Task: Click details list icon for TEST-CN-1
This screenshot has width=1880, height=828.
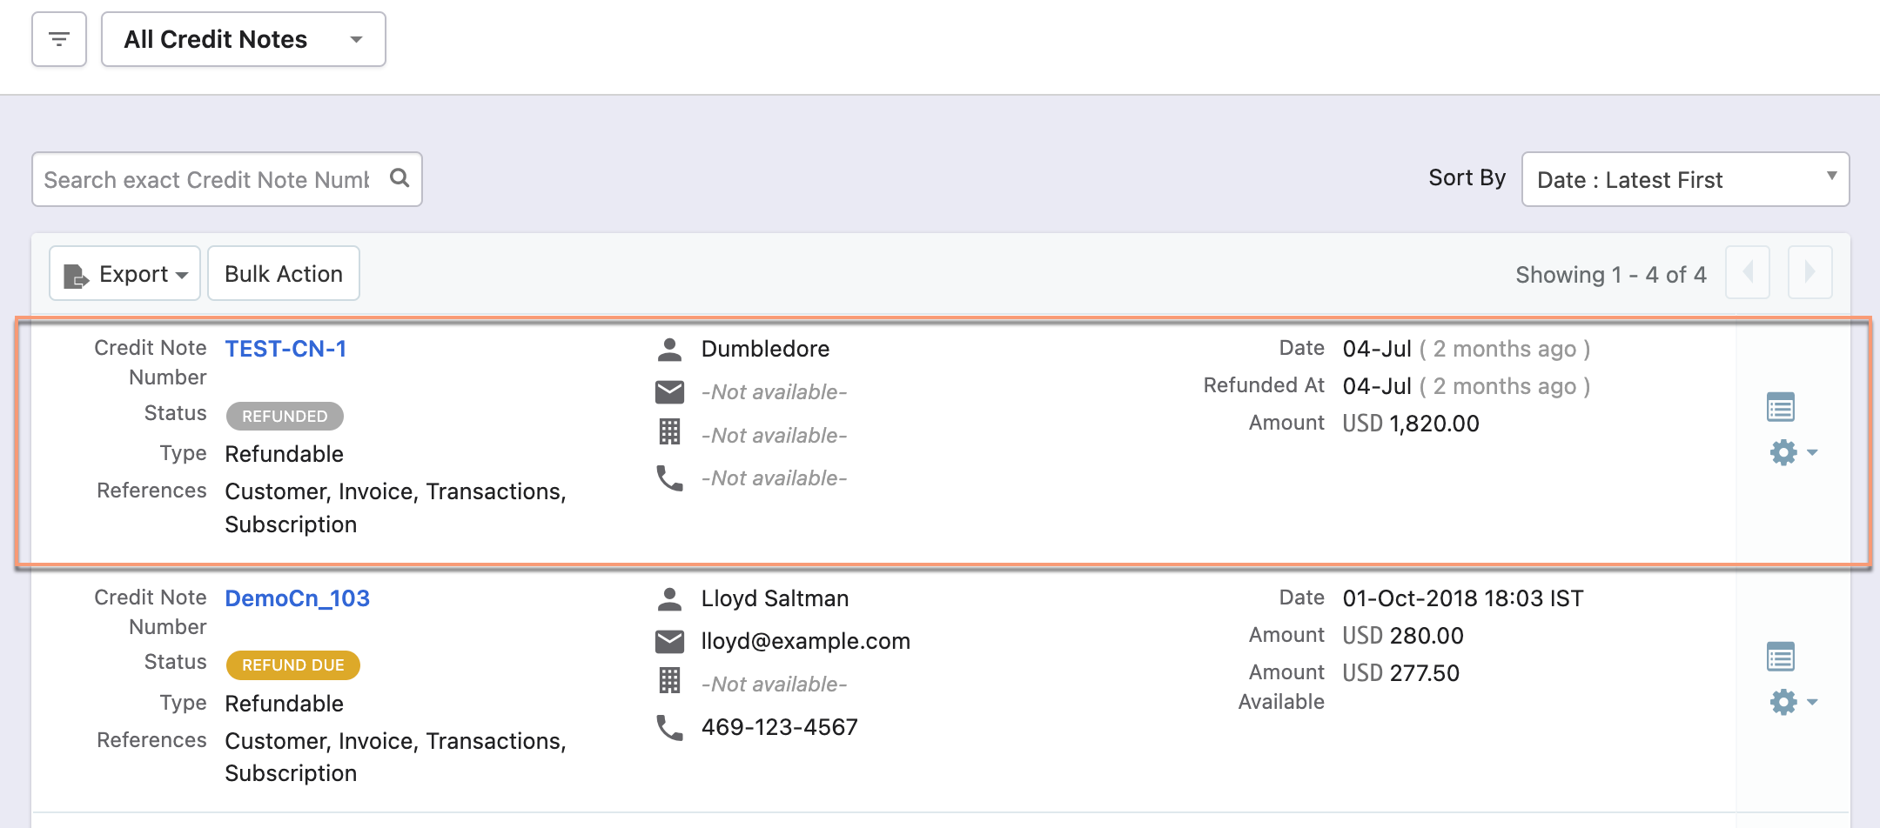Action: click(1780, 407)
